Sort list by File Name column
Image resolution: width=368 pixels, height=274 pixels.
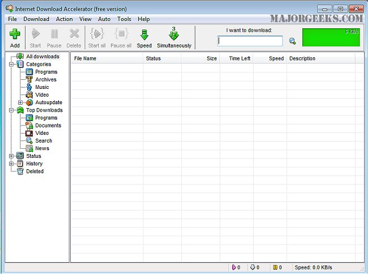click(x=106, y=58)
